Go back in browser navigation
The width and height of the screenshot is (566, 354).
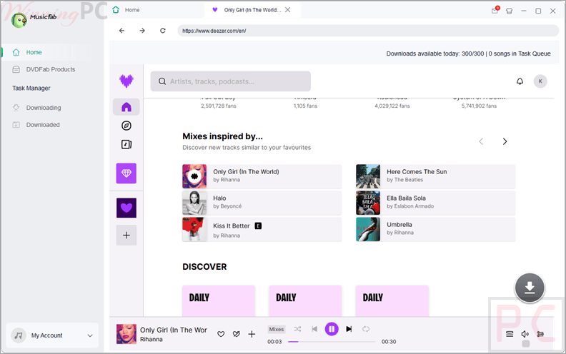coord(122,31)
